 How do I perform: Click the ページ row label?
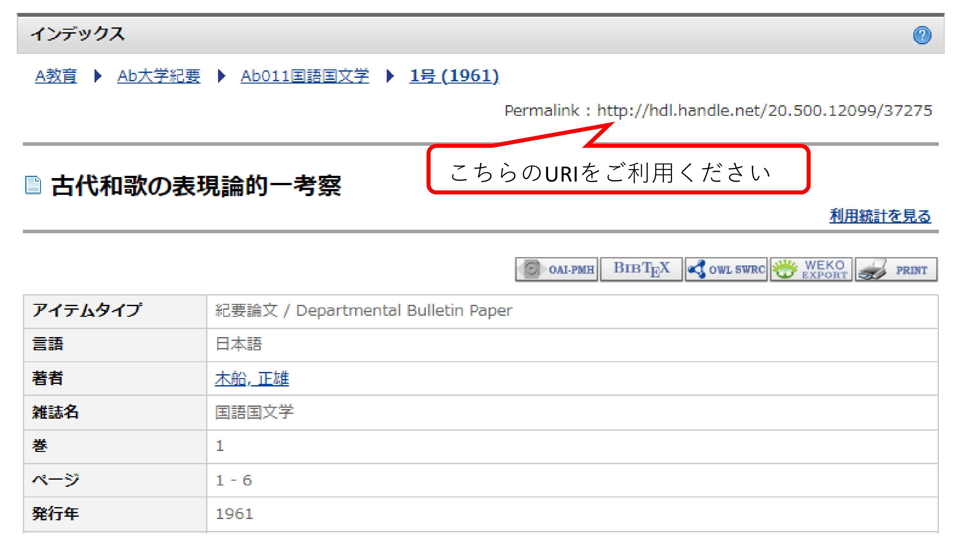55,480
